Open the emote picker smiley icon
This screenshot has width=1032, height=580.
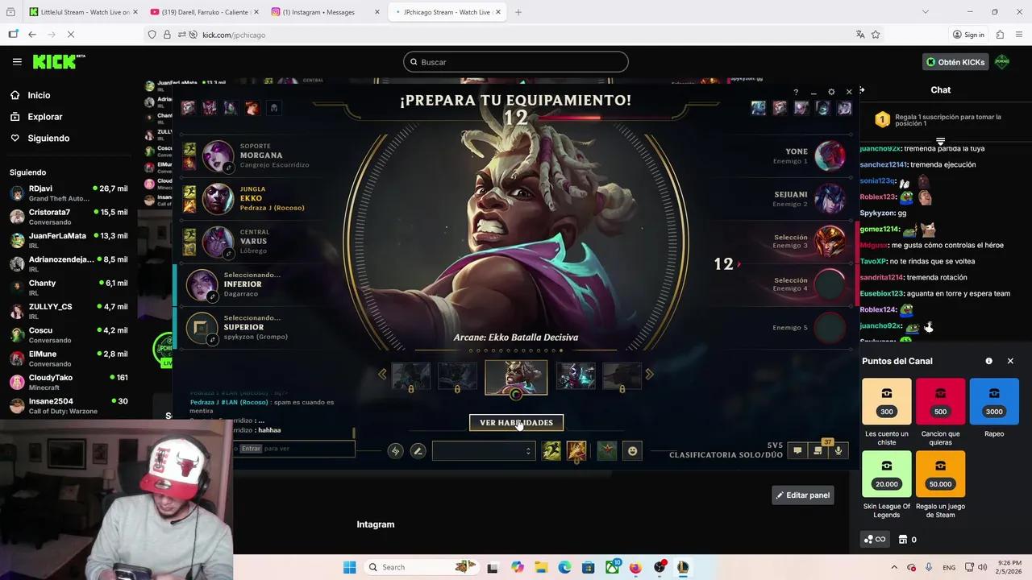[x=632, y=450]
